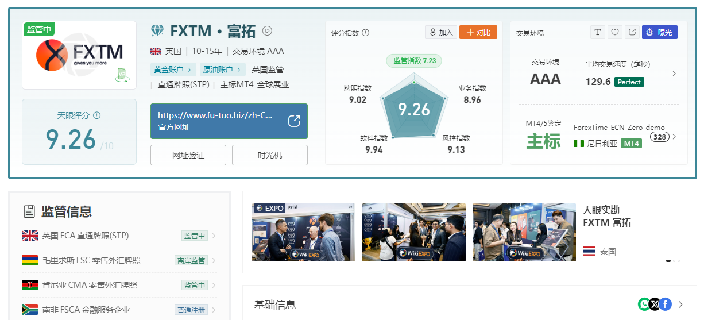704x320 pixels.
Task: Expand the 英国 FCA row chevron
Action: coord(214,236)
